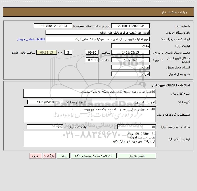Click the unit field عدد
This screenshot has height=191, width=197.
point(45,127)
